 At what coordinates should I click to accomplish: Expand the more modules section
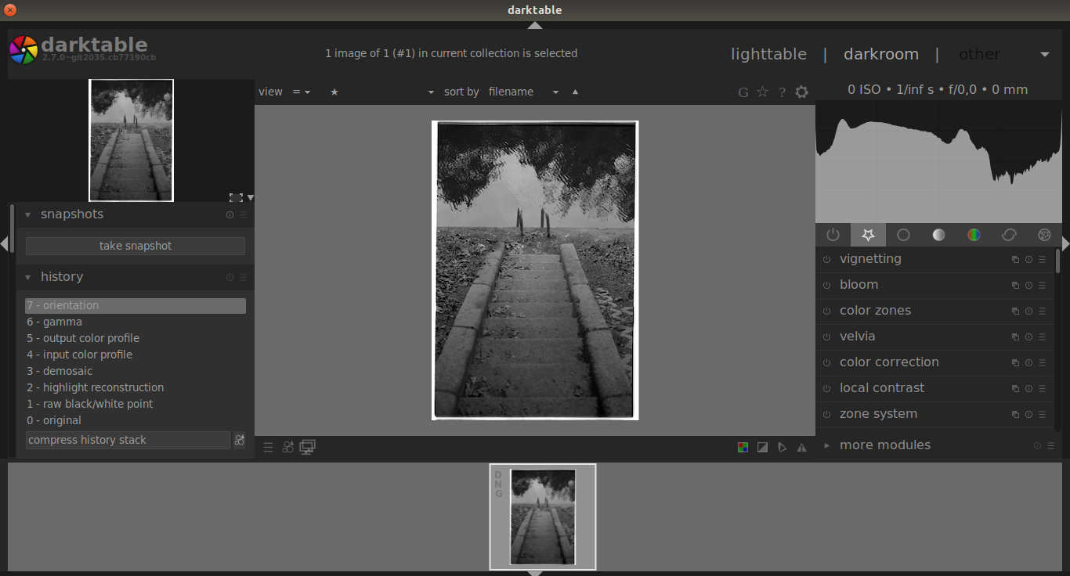click(826, 445)
